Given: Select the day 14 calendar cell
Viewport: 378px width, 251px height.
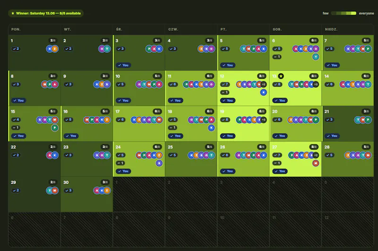Looking at the screenshot, I should tap(348, 88).
